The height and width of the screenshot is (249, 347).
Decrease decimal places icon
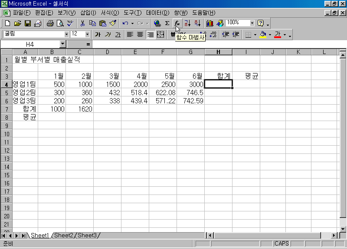pyautogui.click(x=213, y=35)
